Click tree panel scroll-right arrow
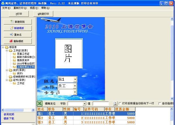The image size is (175, 125). pos(33,110)
